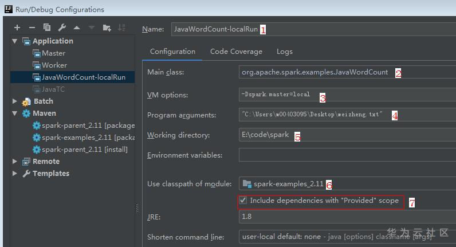Expand the Batch tree node
Image resolution: width=456 pixels, height=247 pixels.
[x=15, y=101]
